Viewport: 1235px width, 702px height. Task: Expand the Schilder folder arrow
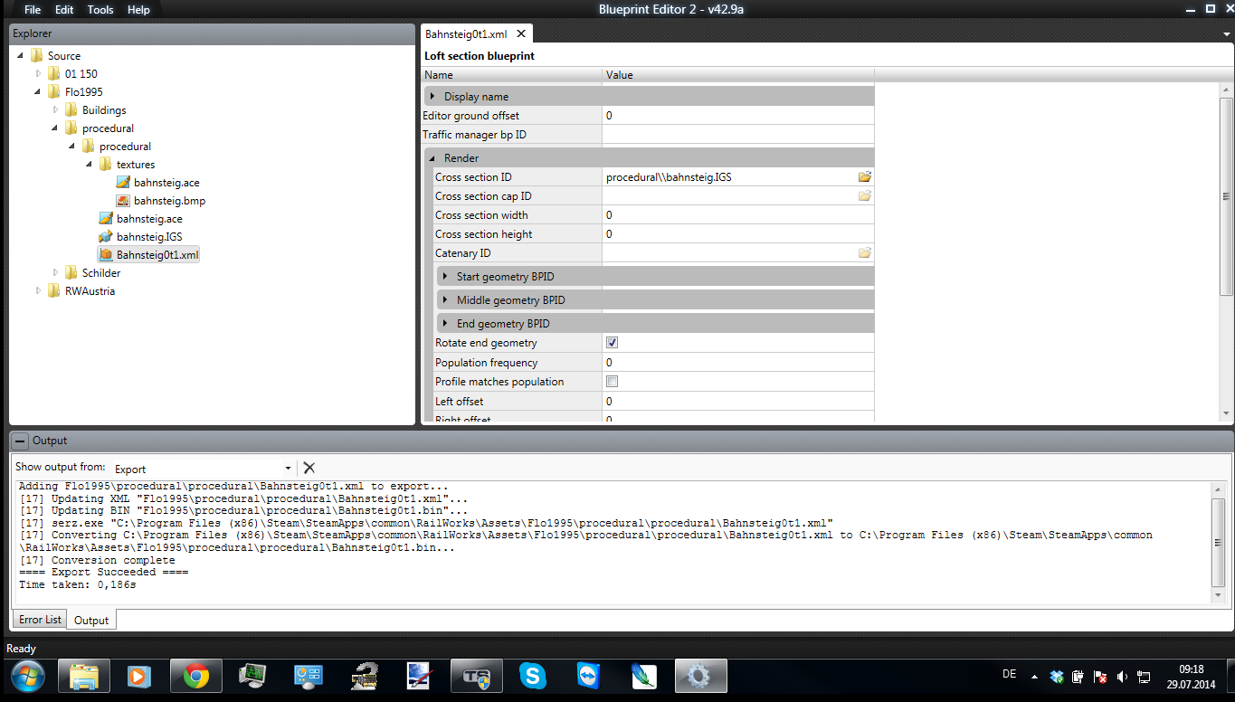[x=55, y=272]
